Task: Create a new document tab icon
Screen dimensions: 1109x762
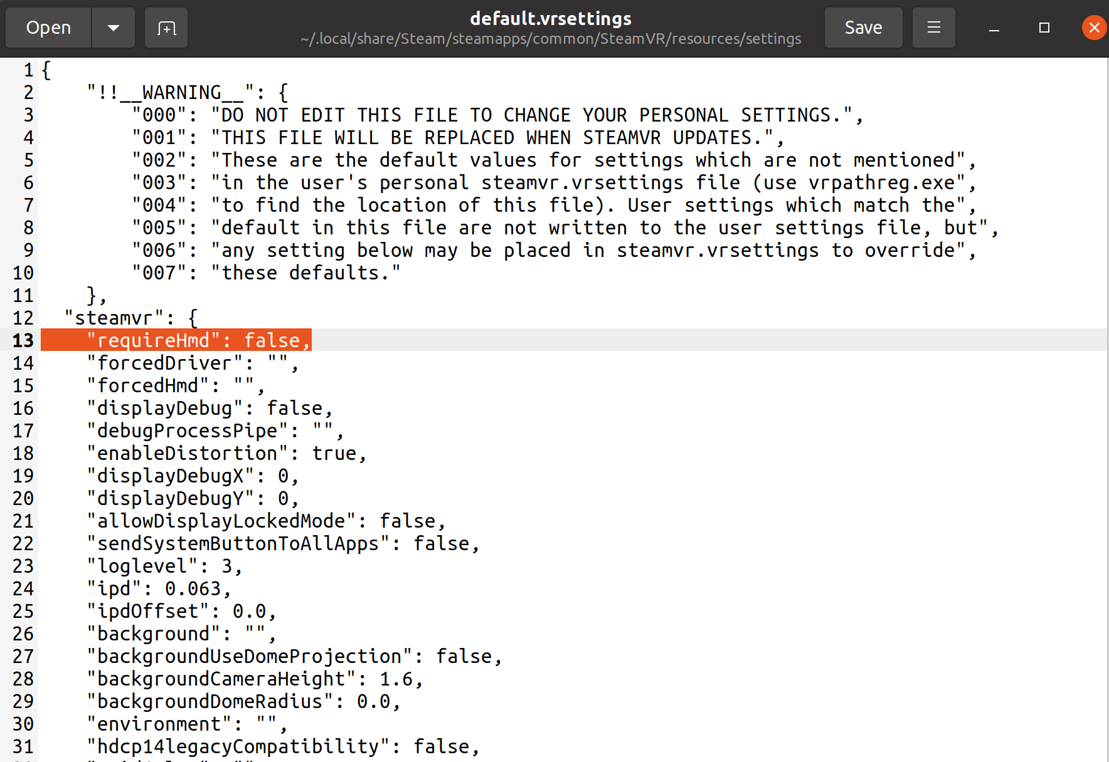Action: (166, 28)
